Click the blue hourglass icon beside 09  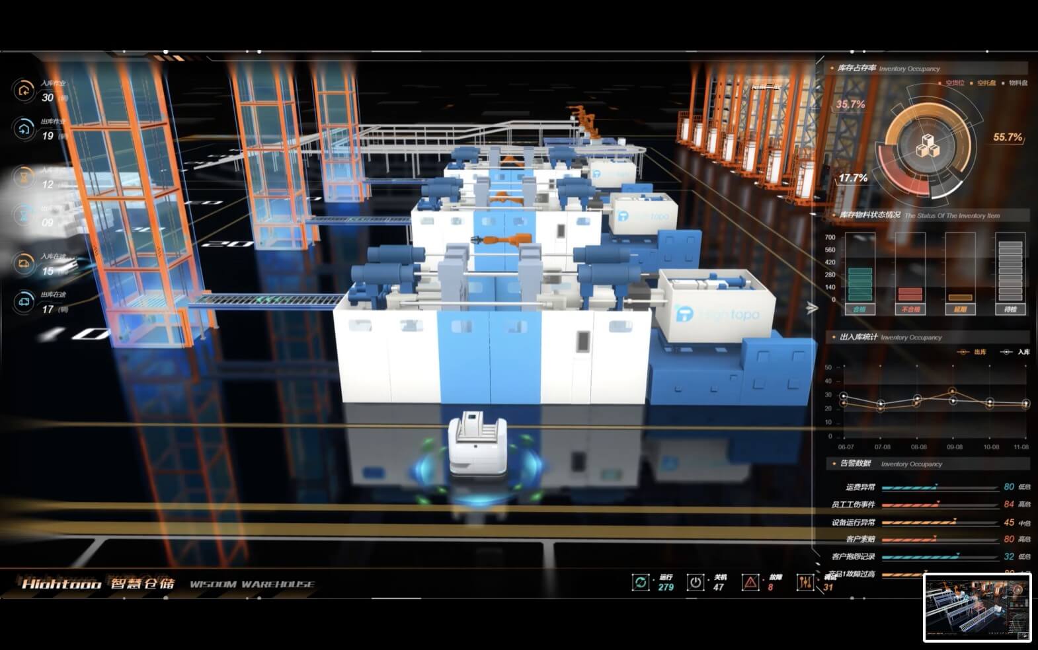(x=24, y=215)
